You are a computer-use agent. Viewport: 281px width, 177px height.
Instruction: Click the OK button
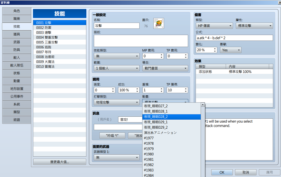click(x=222, y=172)
